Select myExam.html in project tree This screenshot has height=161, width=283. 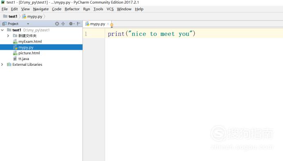(x=30, y=41)
